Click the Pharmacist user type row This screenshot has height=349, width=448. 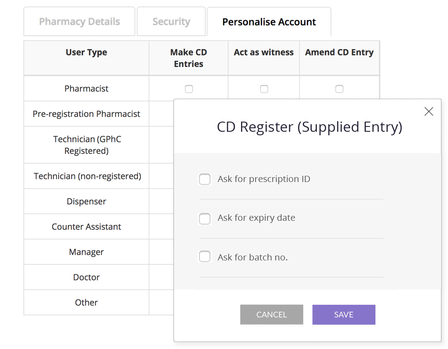click(x=87, y=89)
